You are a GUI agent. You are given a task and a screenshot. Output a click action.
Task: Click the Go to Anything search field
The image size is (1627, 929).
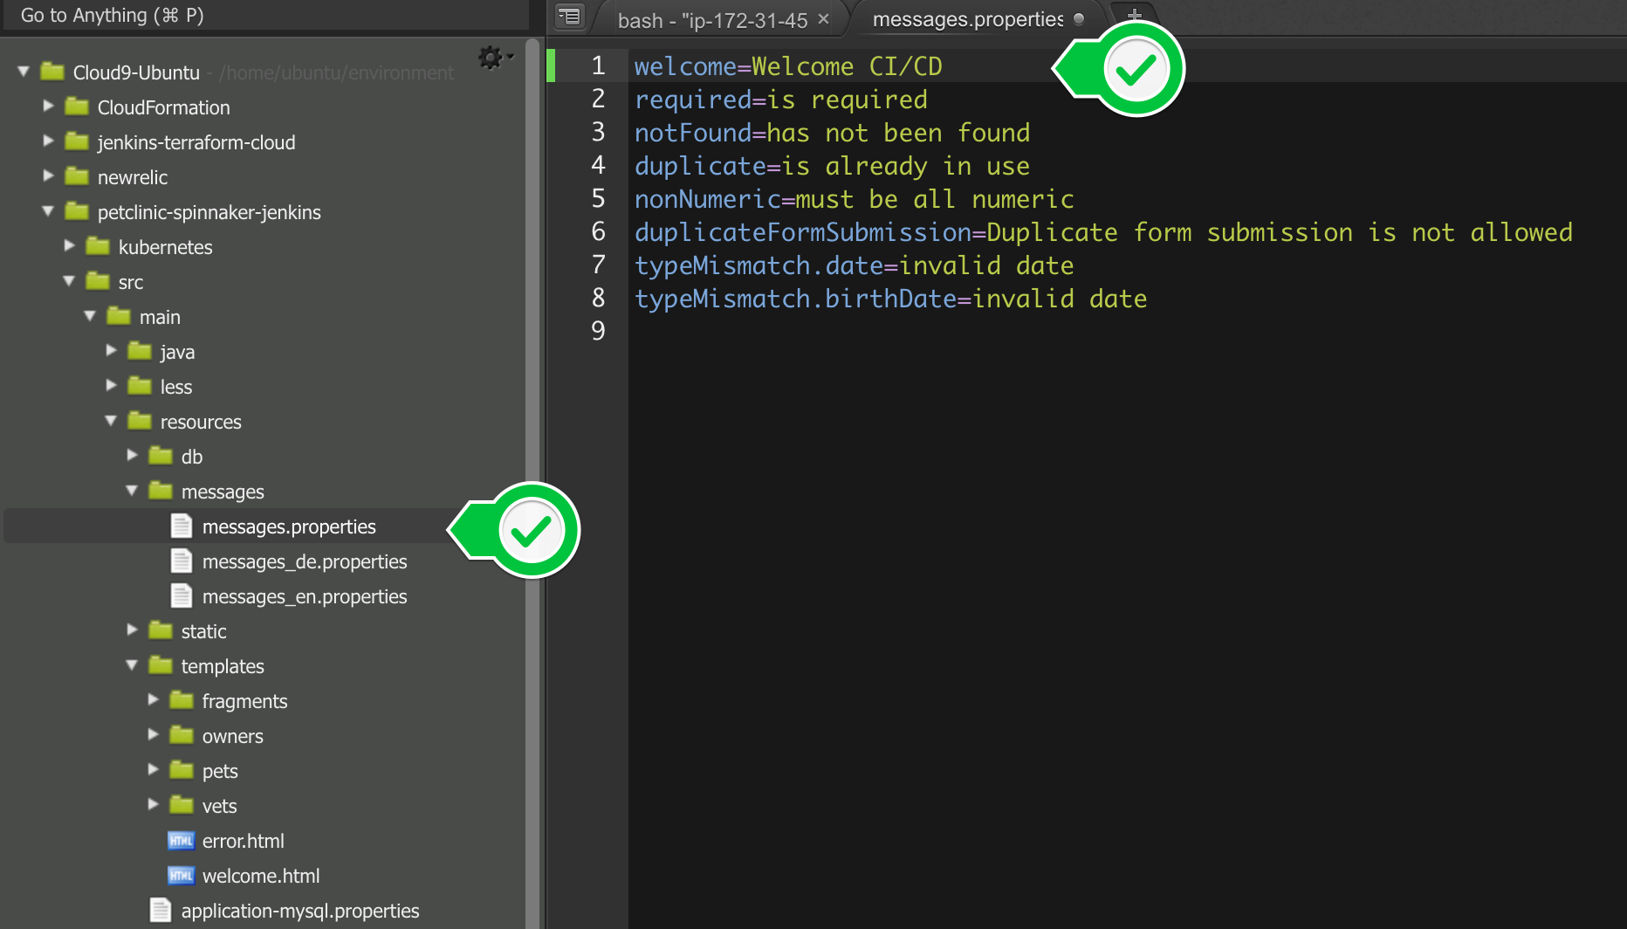[x=262, y=15]
